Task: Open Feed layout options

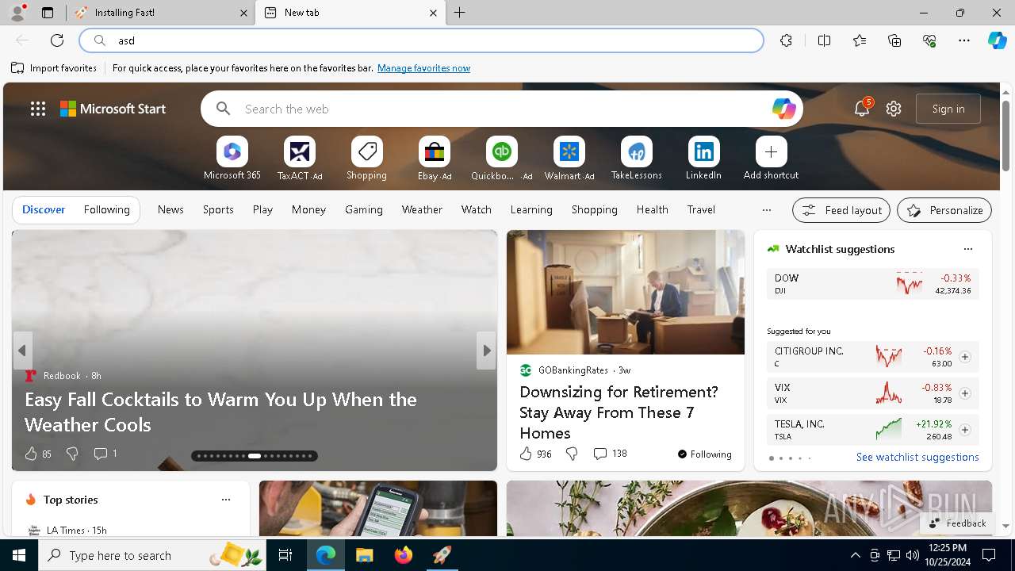Action: tap(841, 210)
